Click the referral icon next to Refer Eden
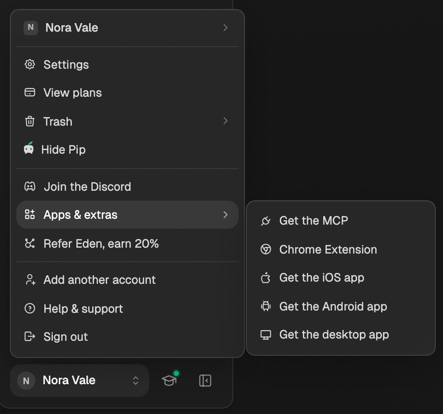The width and height of the screenshot is (443, 414). 30,243
